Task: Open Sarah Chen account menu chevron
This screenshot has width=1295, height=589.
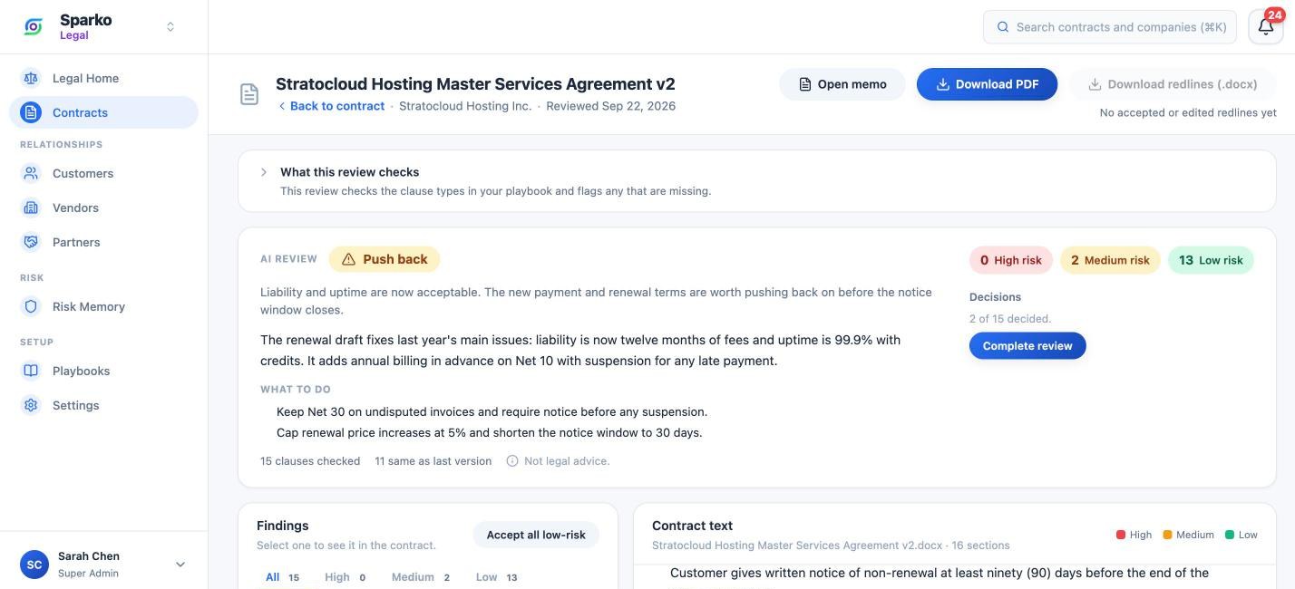Action: pos(180,565)
